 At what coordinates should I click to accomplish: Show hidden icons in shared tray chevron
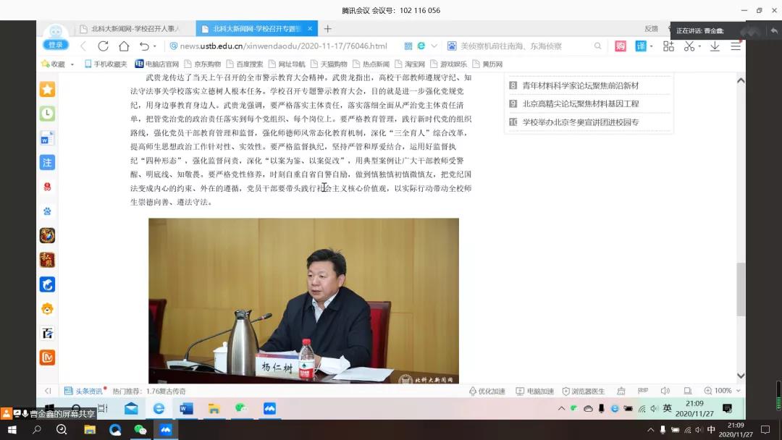562,409
